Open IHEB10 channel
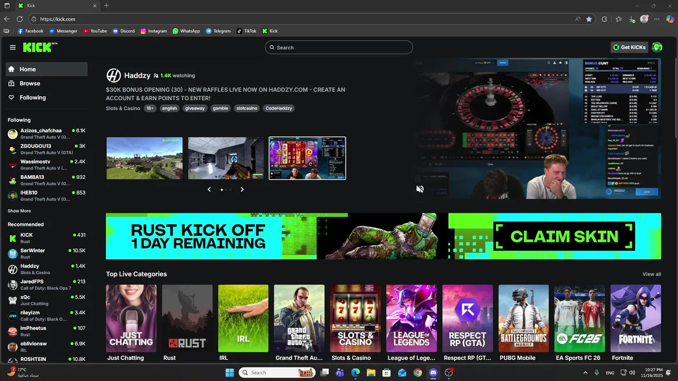The height and width of the screenshot is (381, 678). (x=47, y=196)
